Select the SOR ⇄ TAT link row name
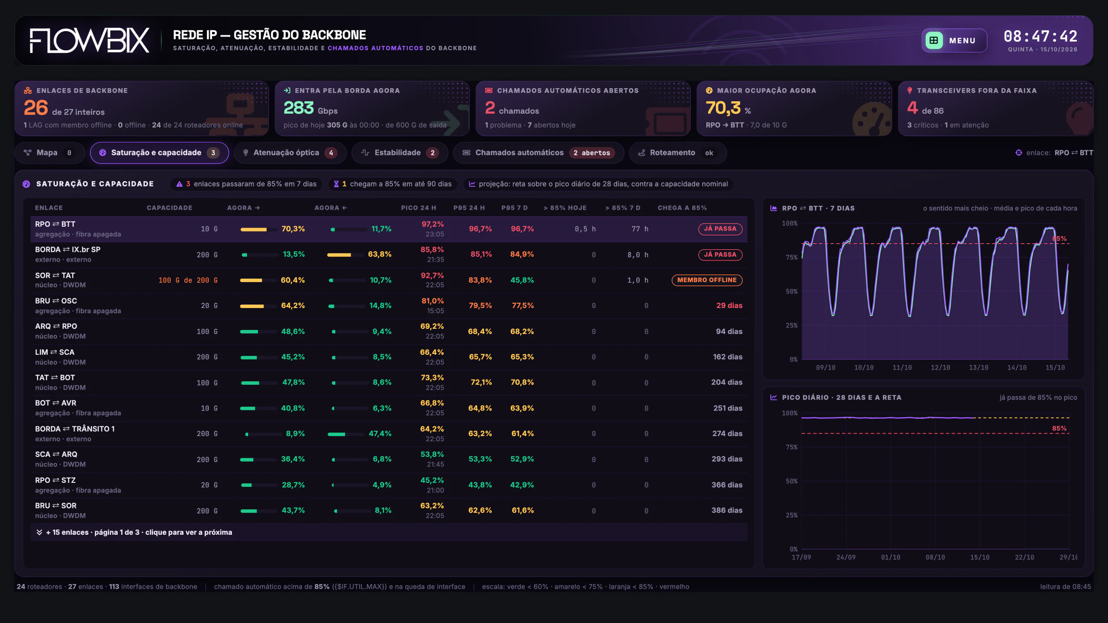The image size is (1108, 623). (55, 276)
